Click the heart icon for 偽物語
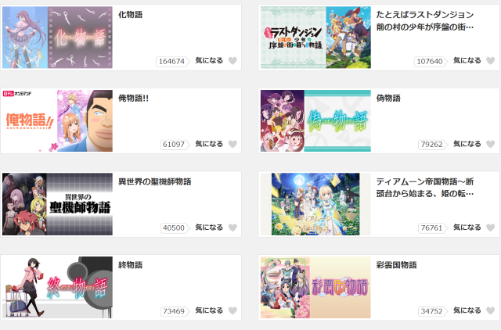Screen dimensions: 501x330 (x=491, y=144)
